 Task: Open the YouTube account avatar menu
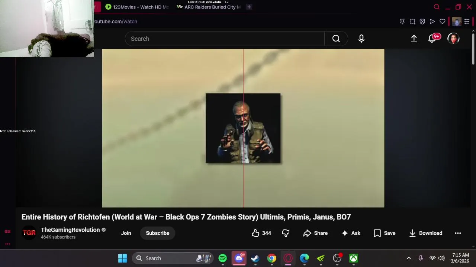453,39
